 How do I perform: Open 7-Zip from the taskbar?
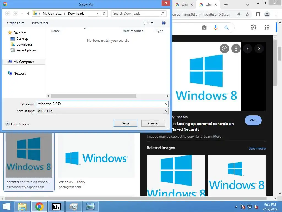tap(56, 206)
